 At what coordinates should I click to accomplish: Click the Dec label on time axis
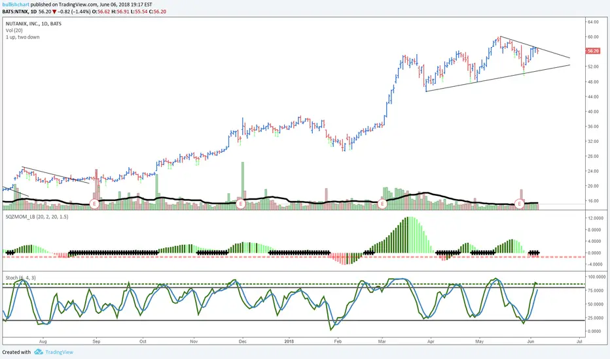[242, 341]
